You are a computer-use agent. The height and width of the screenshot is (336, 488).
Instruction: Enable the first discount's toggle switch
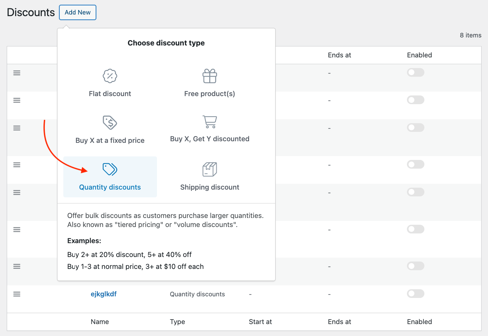coord(415,73)
